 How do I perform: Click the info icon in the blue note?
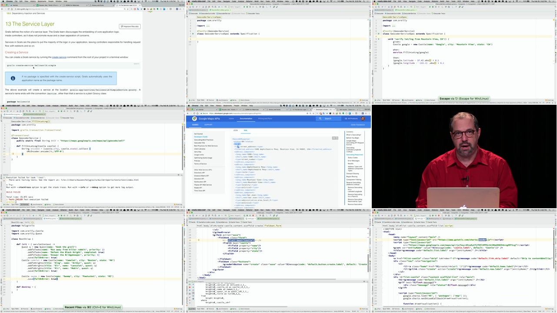(13, 78)
